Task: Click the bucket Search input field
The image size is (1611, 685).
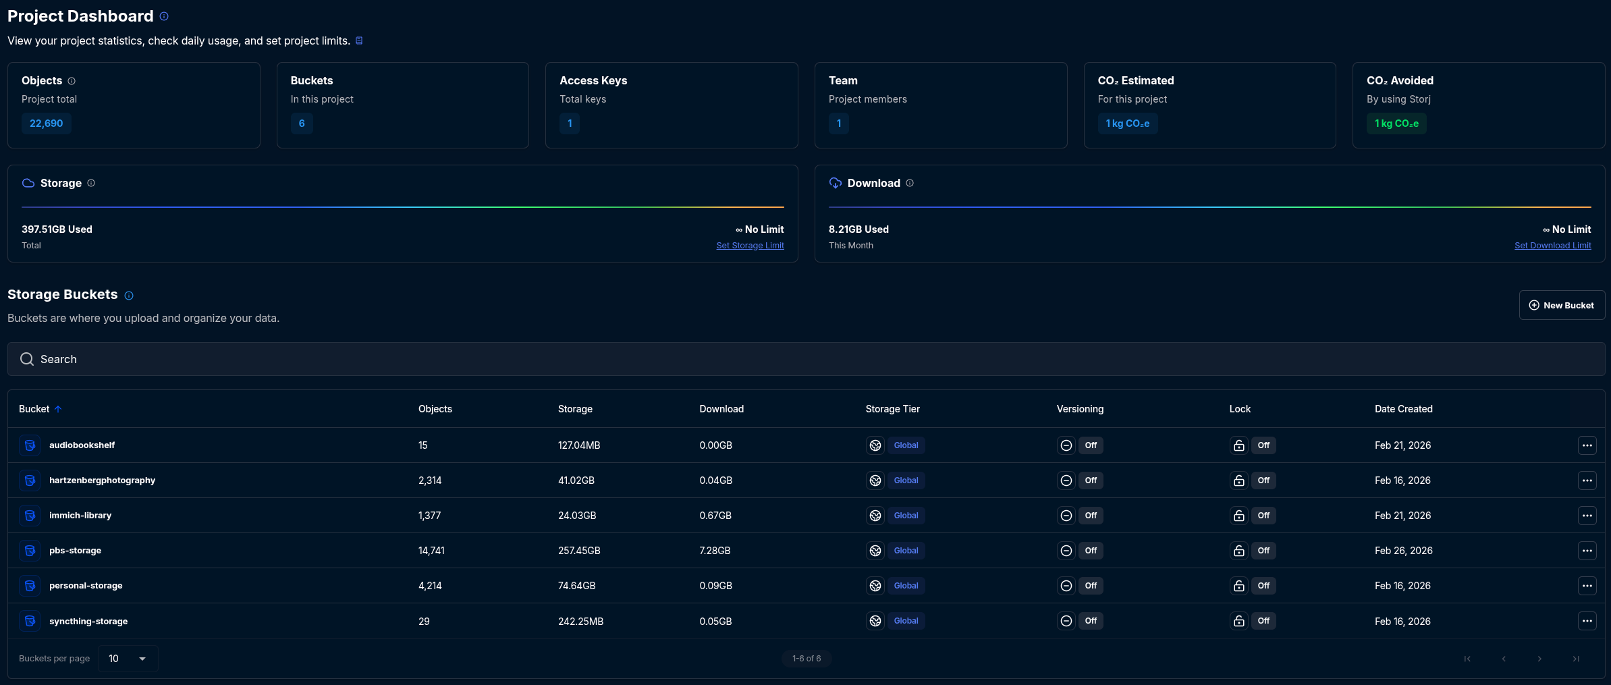Action: tap(806, 359)
